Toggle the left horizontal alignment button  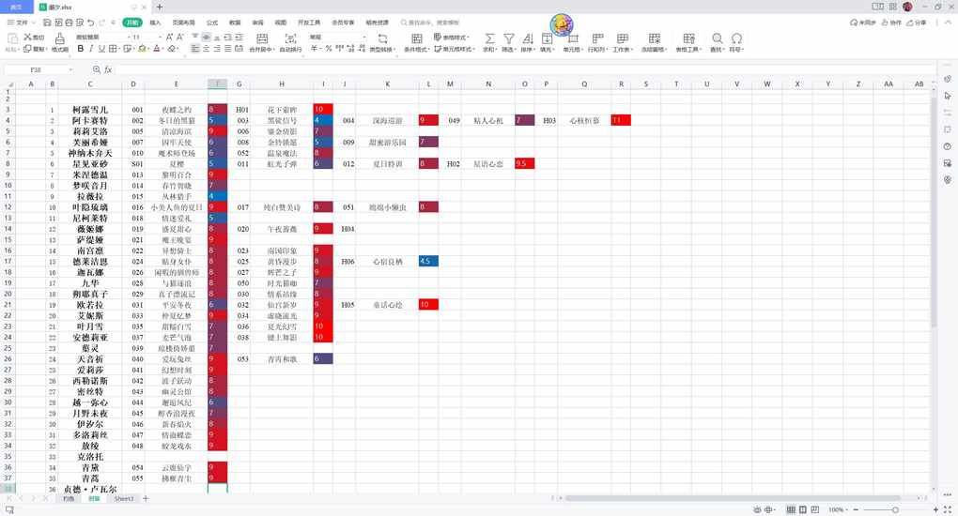point(195,48)
